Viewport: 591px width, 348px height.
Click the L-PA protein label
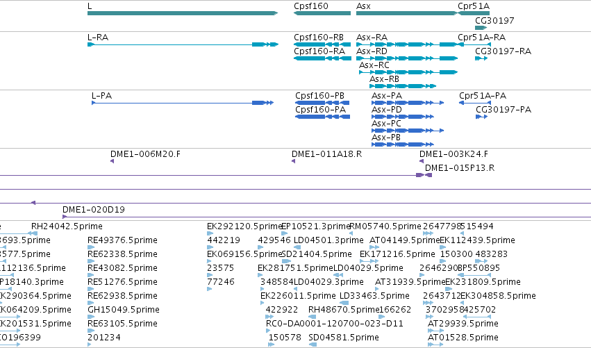point(102,96)
